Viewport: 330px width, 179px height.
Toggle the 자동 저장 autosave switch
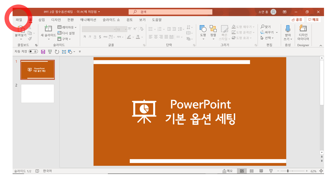click(x=33, y=52)
